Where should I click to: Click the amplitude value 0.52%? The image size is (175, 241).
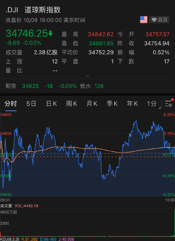coord(161,53)
